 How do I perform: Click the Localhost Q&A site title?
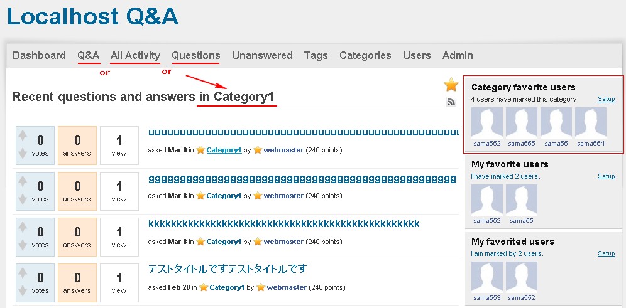[x=92, y=17]
